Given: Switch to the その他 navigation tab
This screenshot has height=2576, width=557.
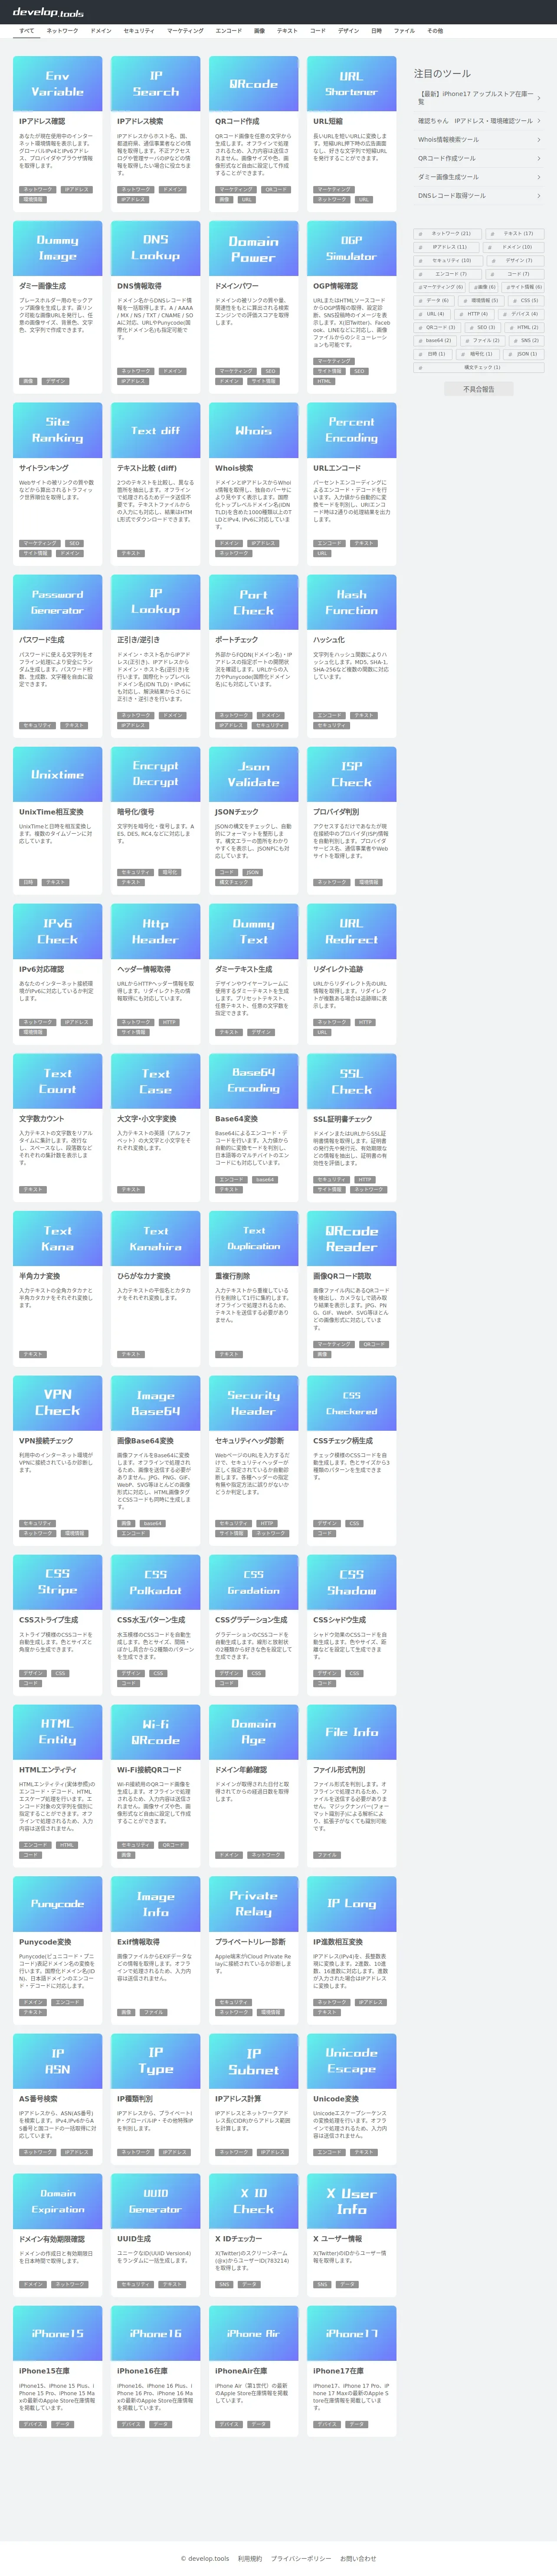Looking at the screenshot, I should pos(435,31).
